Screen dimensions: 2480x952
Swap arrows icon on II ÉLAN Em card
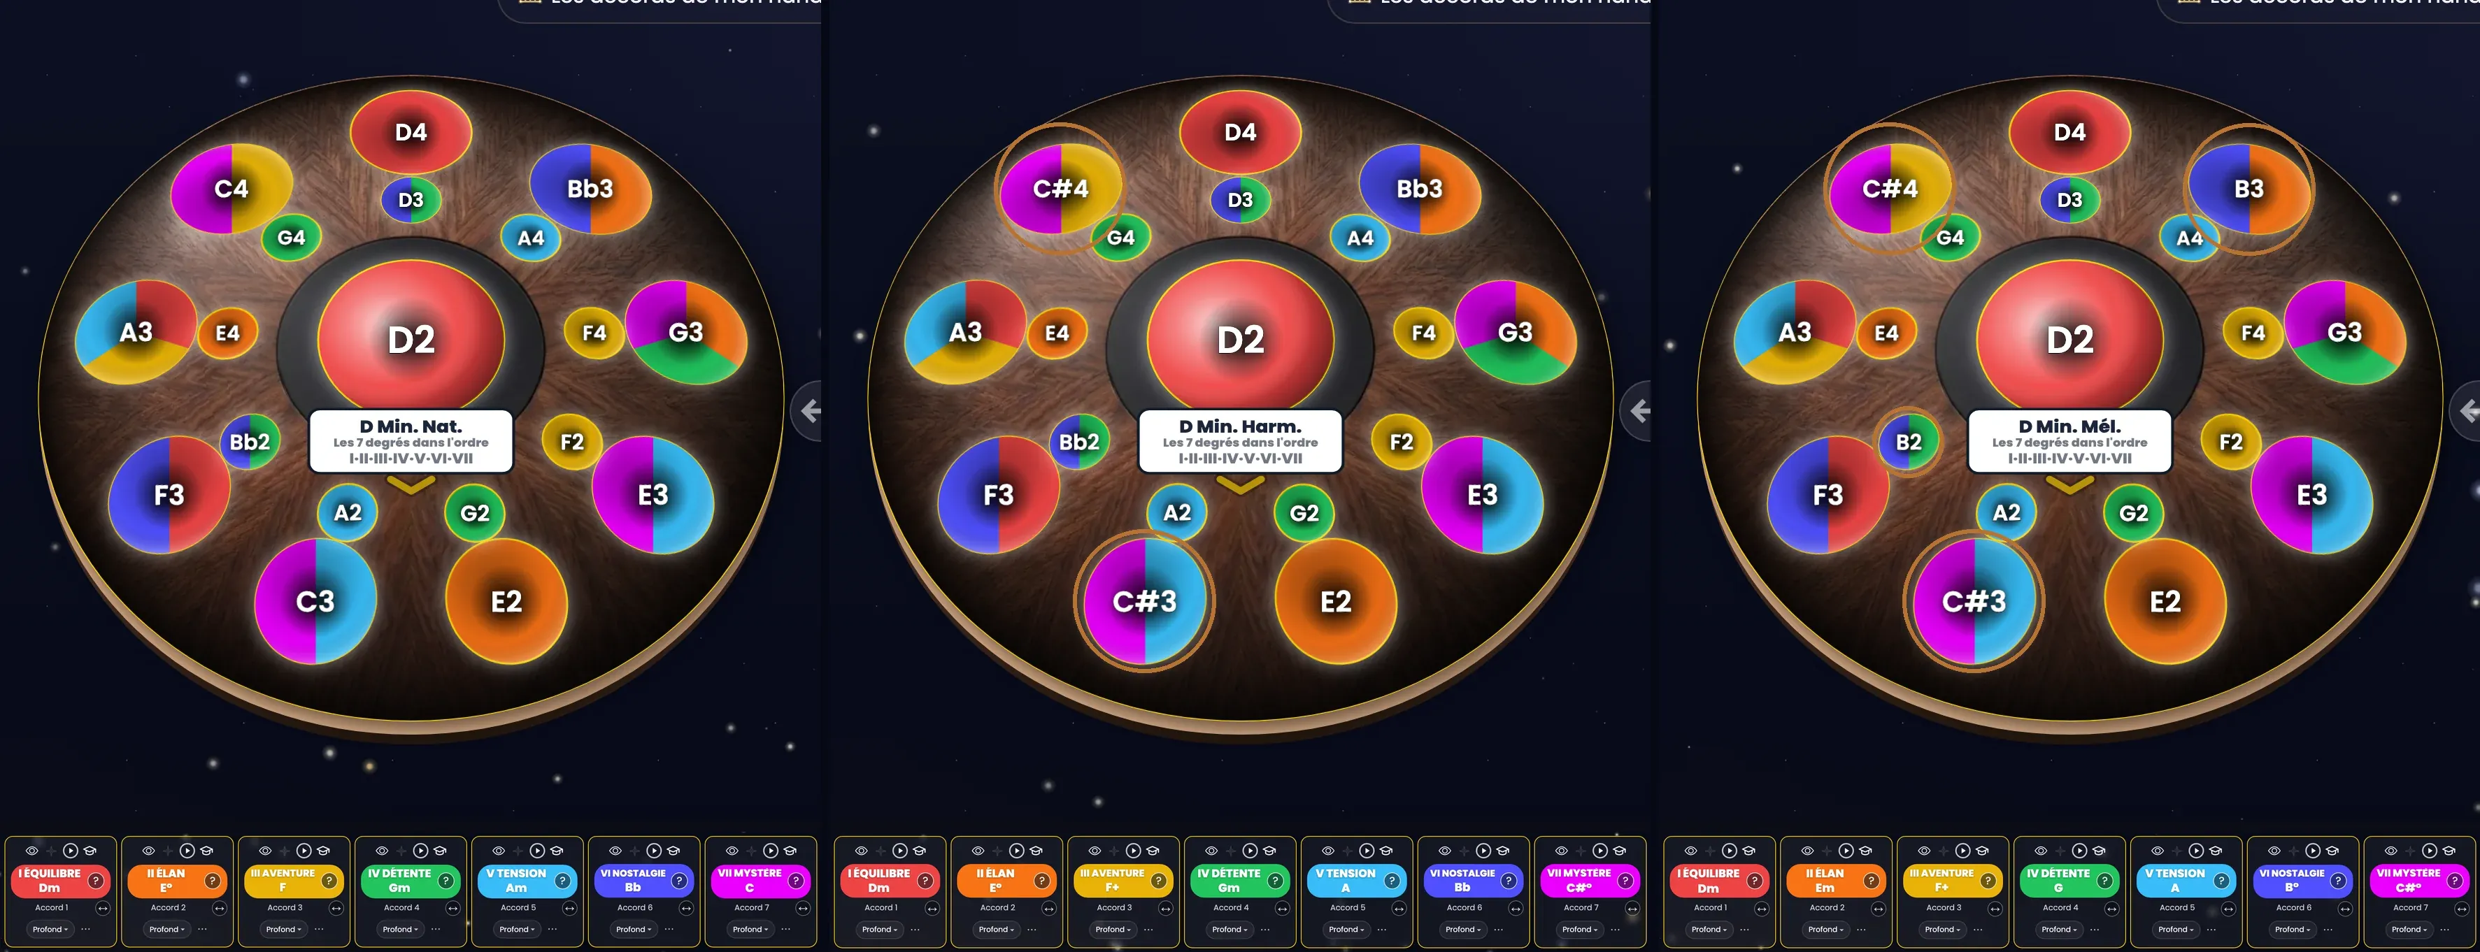point(1879,909)
